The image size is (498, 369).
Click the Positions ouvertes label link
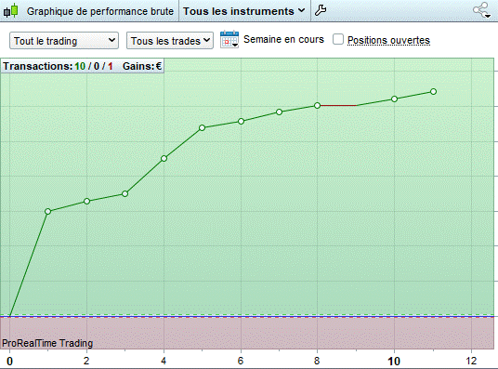click(388, 40)
